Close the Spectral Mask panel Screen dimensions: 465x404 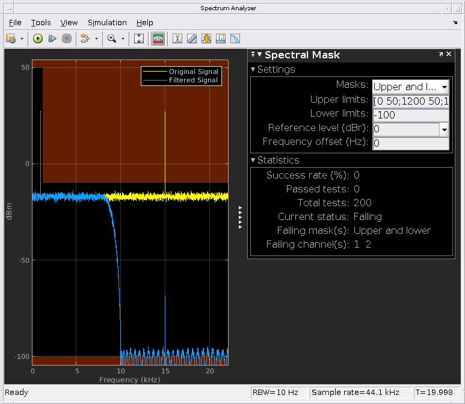coord(449,54)
